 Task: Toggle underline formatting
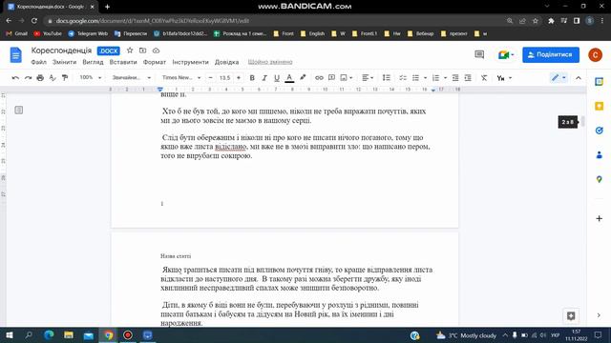277,78
